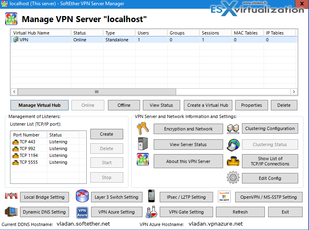Sort hubs by the Virtual Hub Name column
Image resolution: width=309 pixels, height=230 pixels.
pos(41,33)
